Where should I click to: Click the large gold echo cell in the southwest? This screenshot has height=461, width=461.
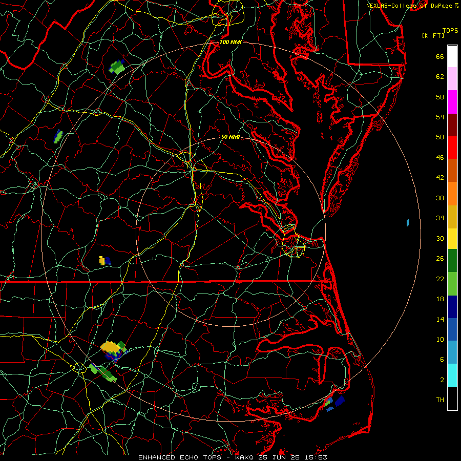pyautogui.click(x=111, y=347)
